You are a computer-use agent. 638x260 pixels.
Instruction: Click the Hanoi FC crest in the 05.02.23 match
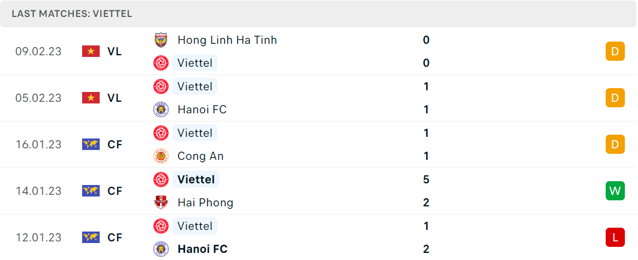[160, 109]
